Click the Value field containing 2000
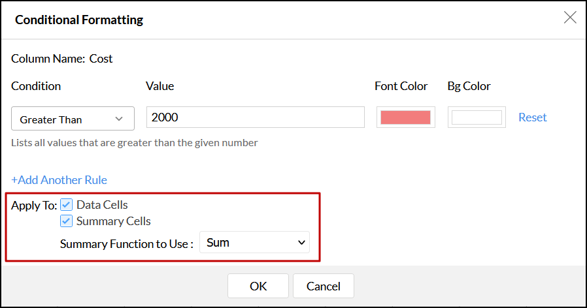 255,117
